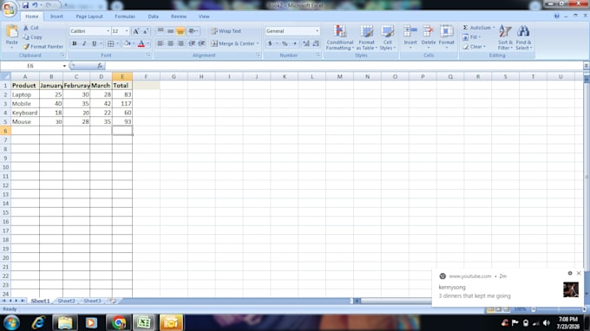Viewport: 590px width, 331px height.
Task: Click Delete cells button
Action: pos(429,36)
